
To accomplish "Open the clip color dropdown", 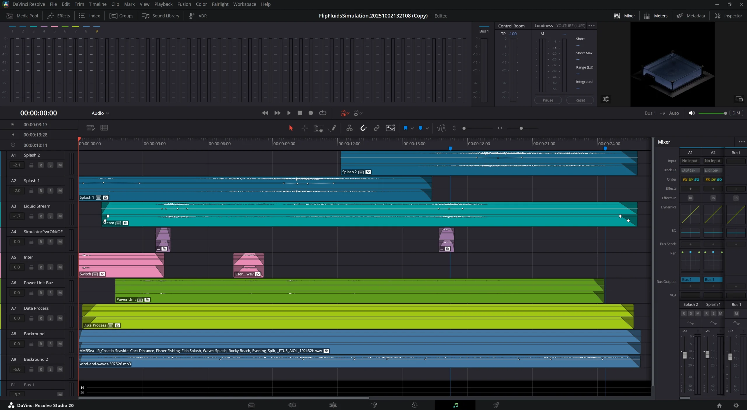I will pyautogui.click(x=427, y=128).
